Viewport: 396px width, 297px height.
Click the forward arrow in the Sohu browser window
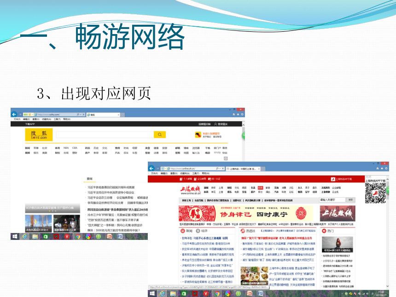point(20,115)
